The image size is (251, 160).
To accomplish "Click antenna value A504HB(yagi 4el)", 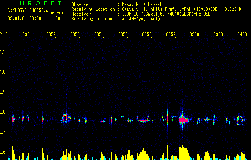I will (x=141, y=19).
